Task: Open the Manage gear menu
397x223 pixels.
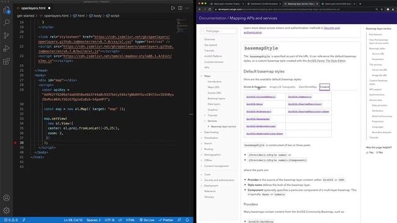Action: tap(6, 211)
